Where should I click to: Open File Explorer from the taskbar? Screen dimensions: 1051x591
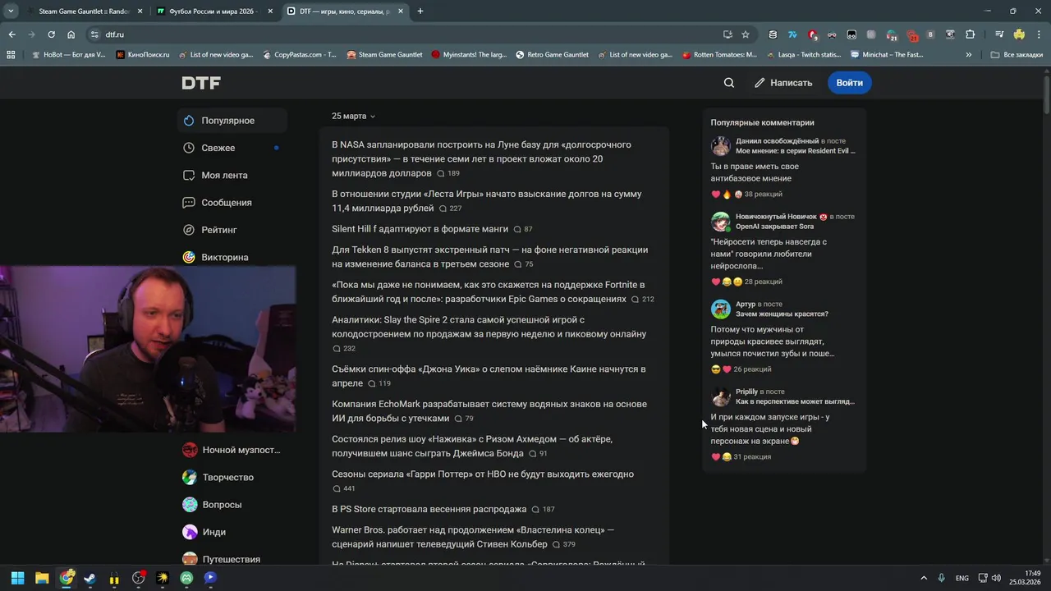(x=42, y=578)
